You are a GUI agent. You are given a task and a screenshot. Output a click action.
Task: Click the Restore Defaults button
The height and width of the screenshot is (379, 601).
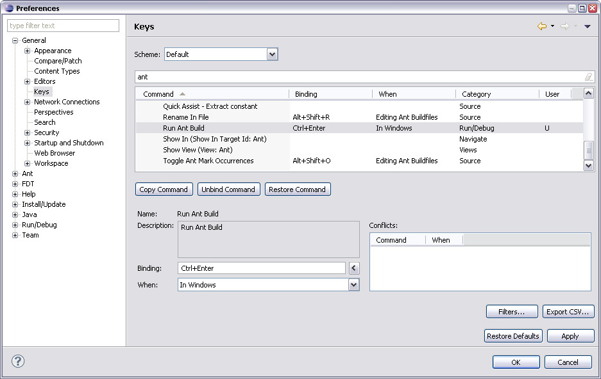[x=513, y=335]
